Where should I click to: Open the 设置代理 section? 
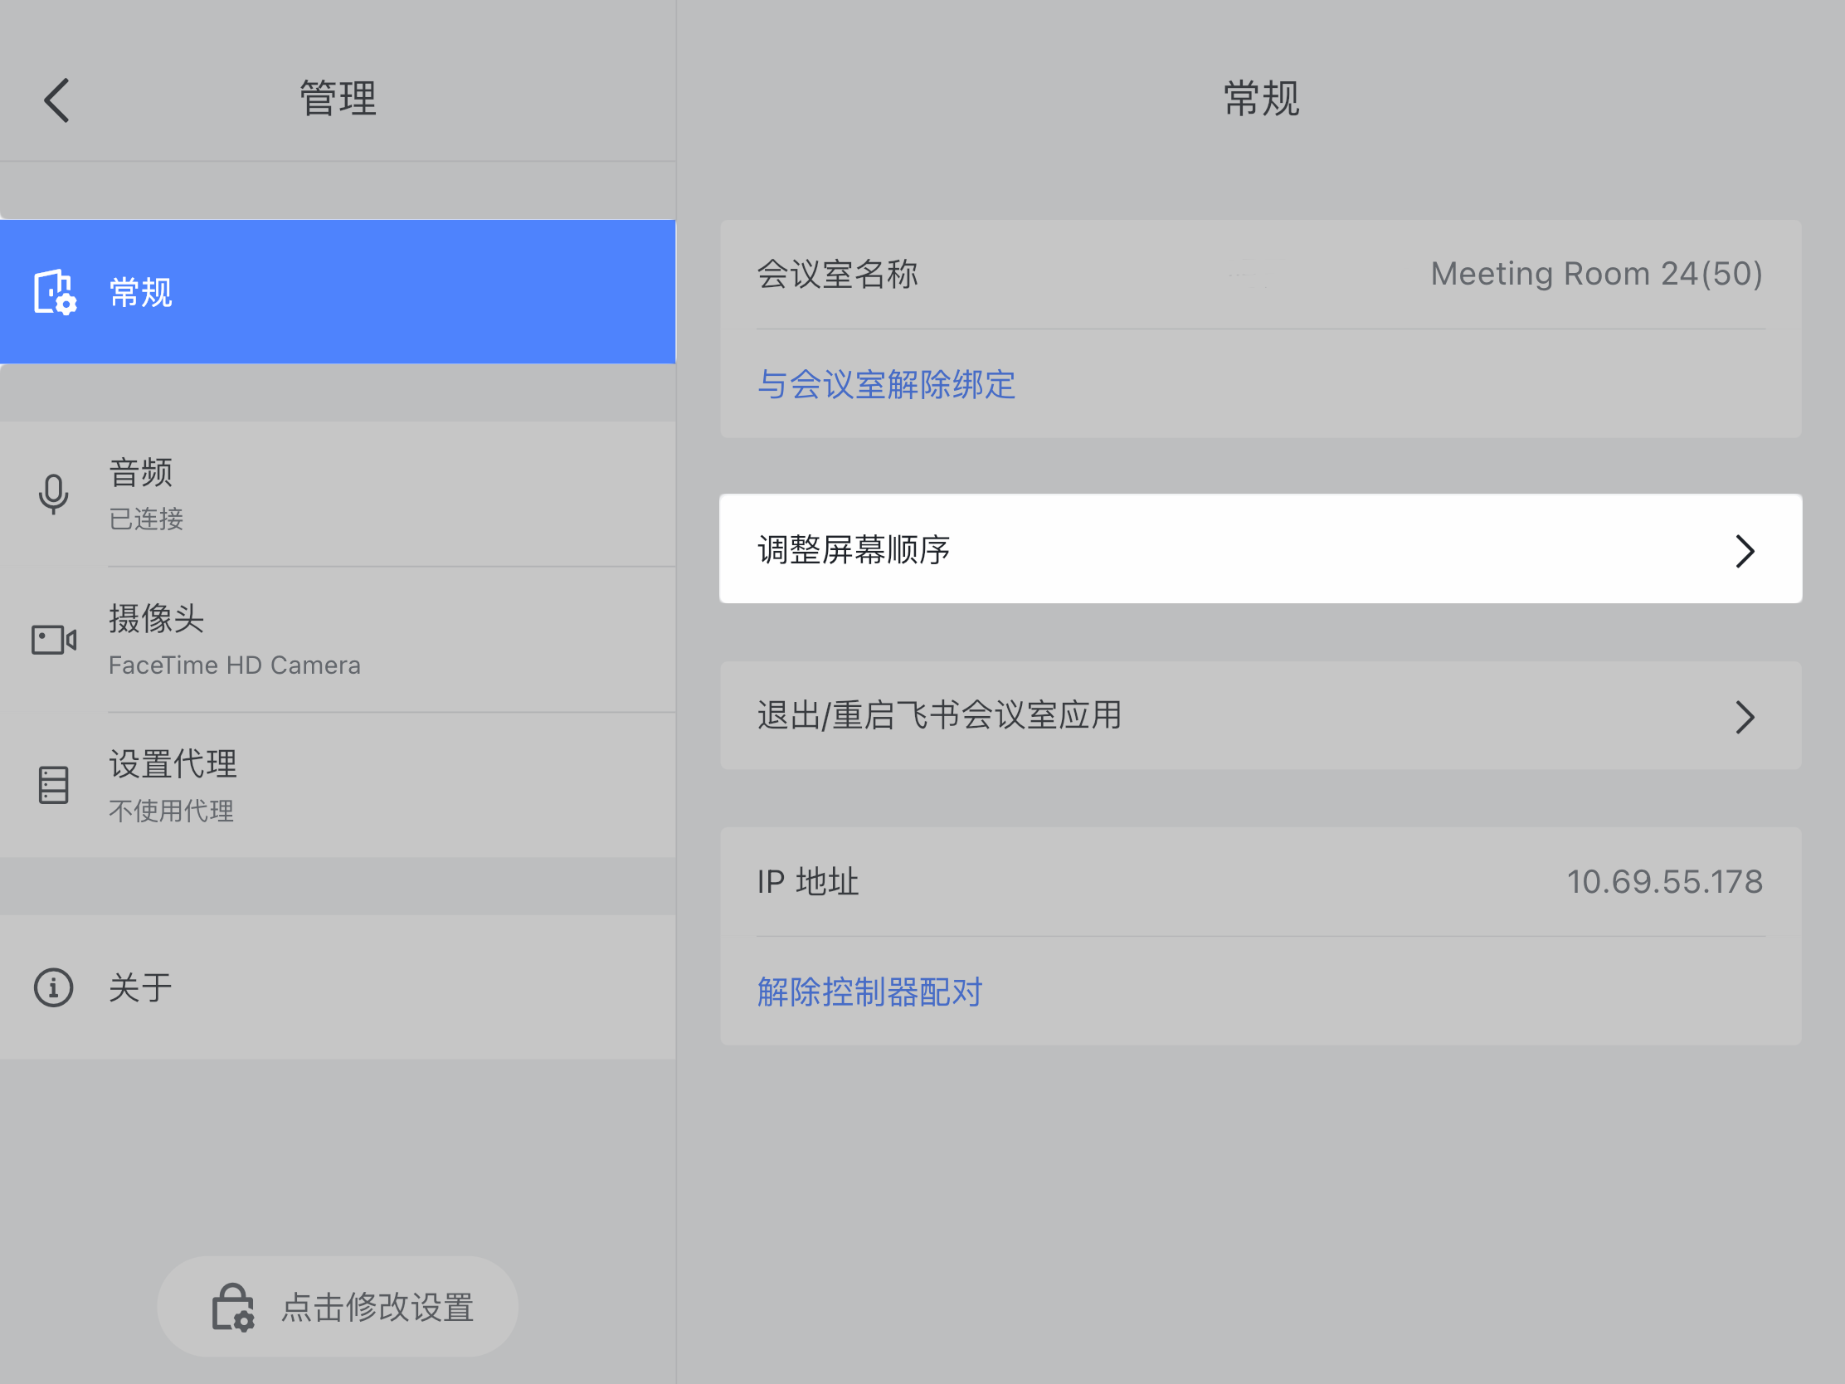(x=338, y=785)
